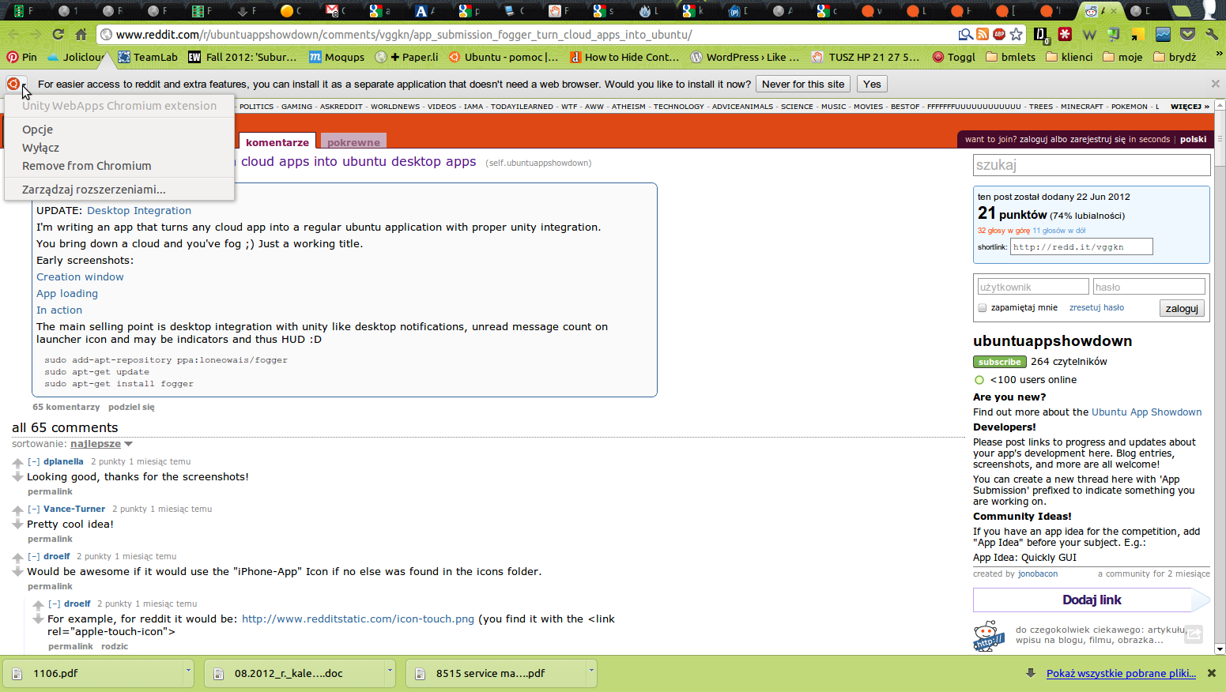This screenshot has height=692, width=1226.
Task: Show more bookmarks with the » chevron
Action: click(x=1217, y=55)
